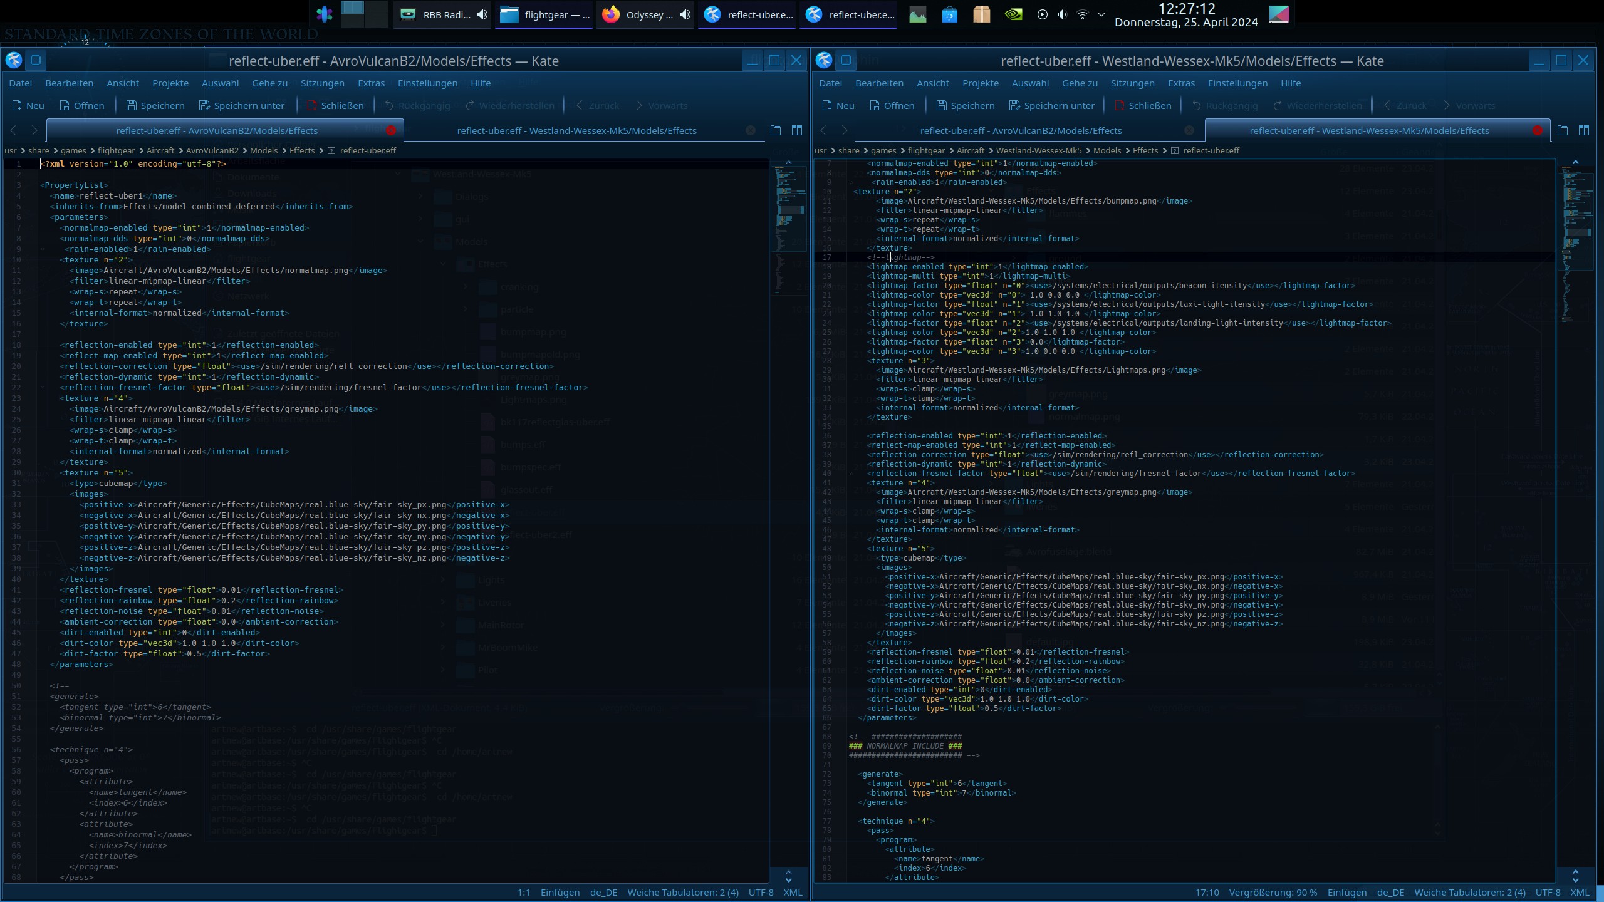This screenshot has width=1604, height=902.
Task: Click Schließen in AvroVulcanB2 Kate toolbar
Action: (x=335, y=105)
